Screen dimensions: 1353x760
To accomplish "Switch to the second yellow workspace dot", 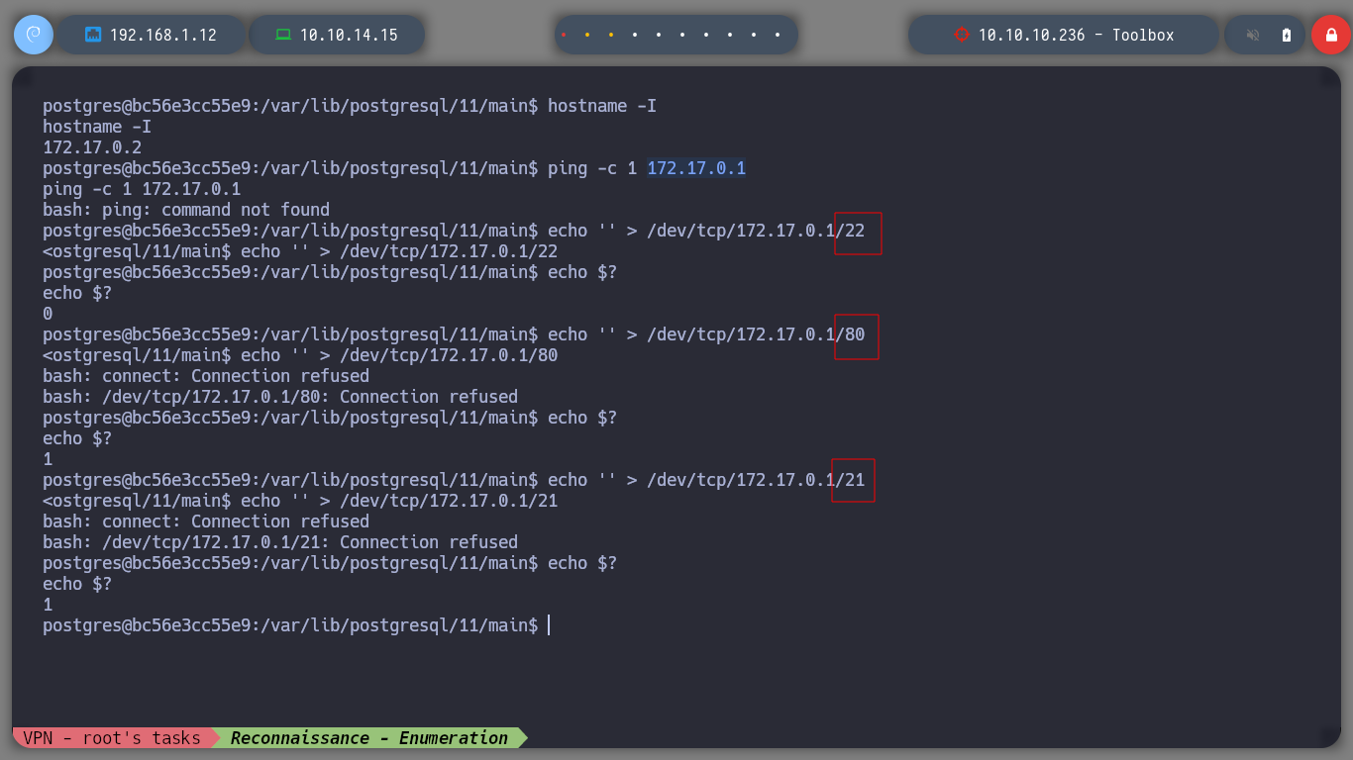I will (x=611, y=35).
